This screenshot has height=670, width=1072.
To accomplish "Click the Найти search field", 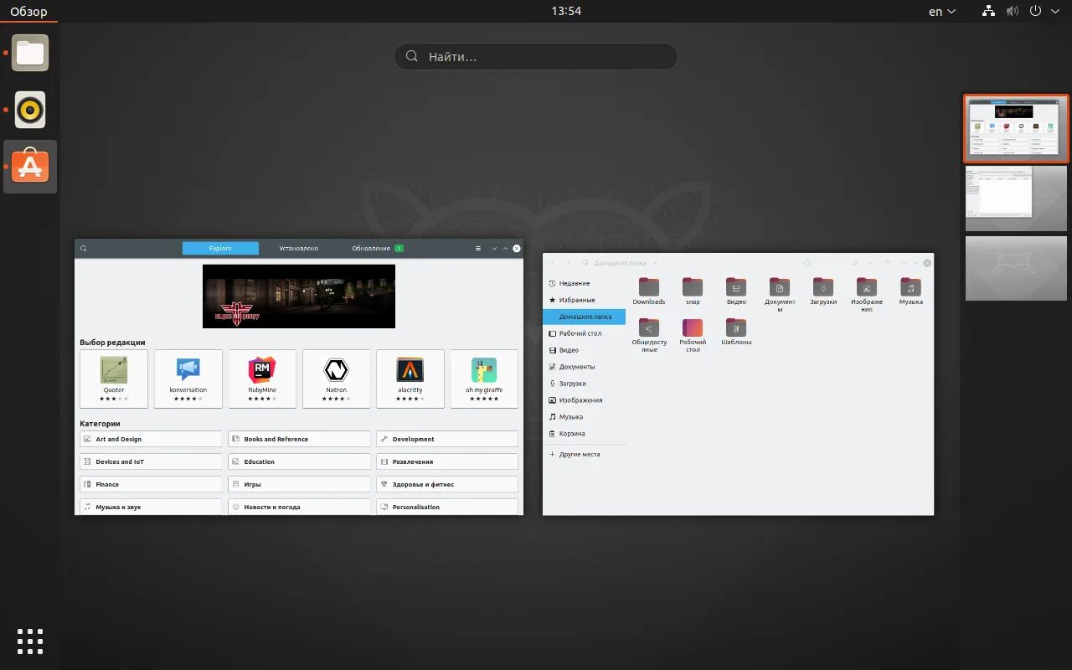I will tap(535, 56).
